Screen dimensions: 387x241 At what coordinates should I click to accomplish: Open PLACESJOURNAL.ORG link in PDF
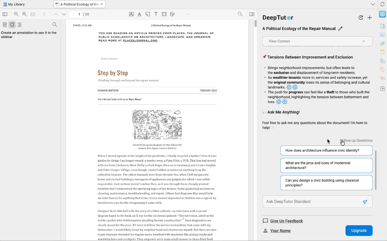[x=140, y=41]
